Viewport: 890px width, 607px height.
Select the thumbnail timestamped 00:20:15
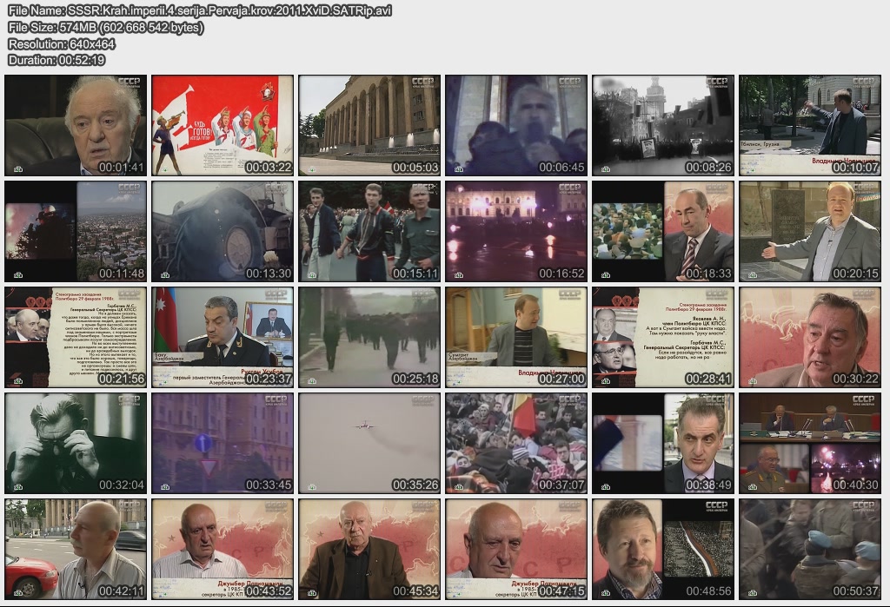coord(810,231)
